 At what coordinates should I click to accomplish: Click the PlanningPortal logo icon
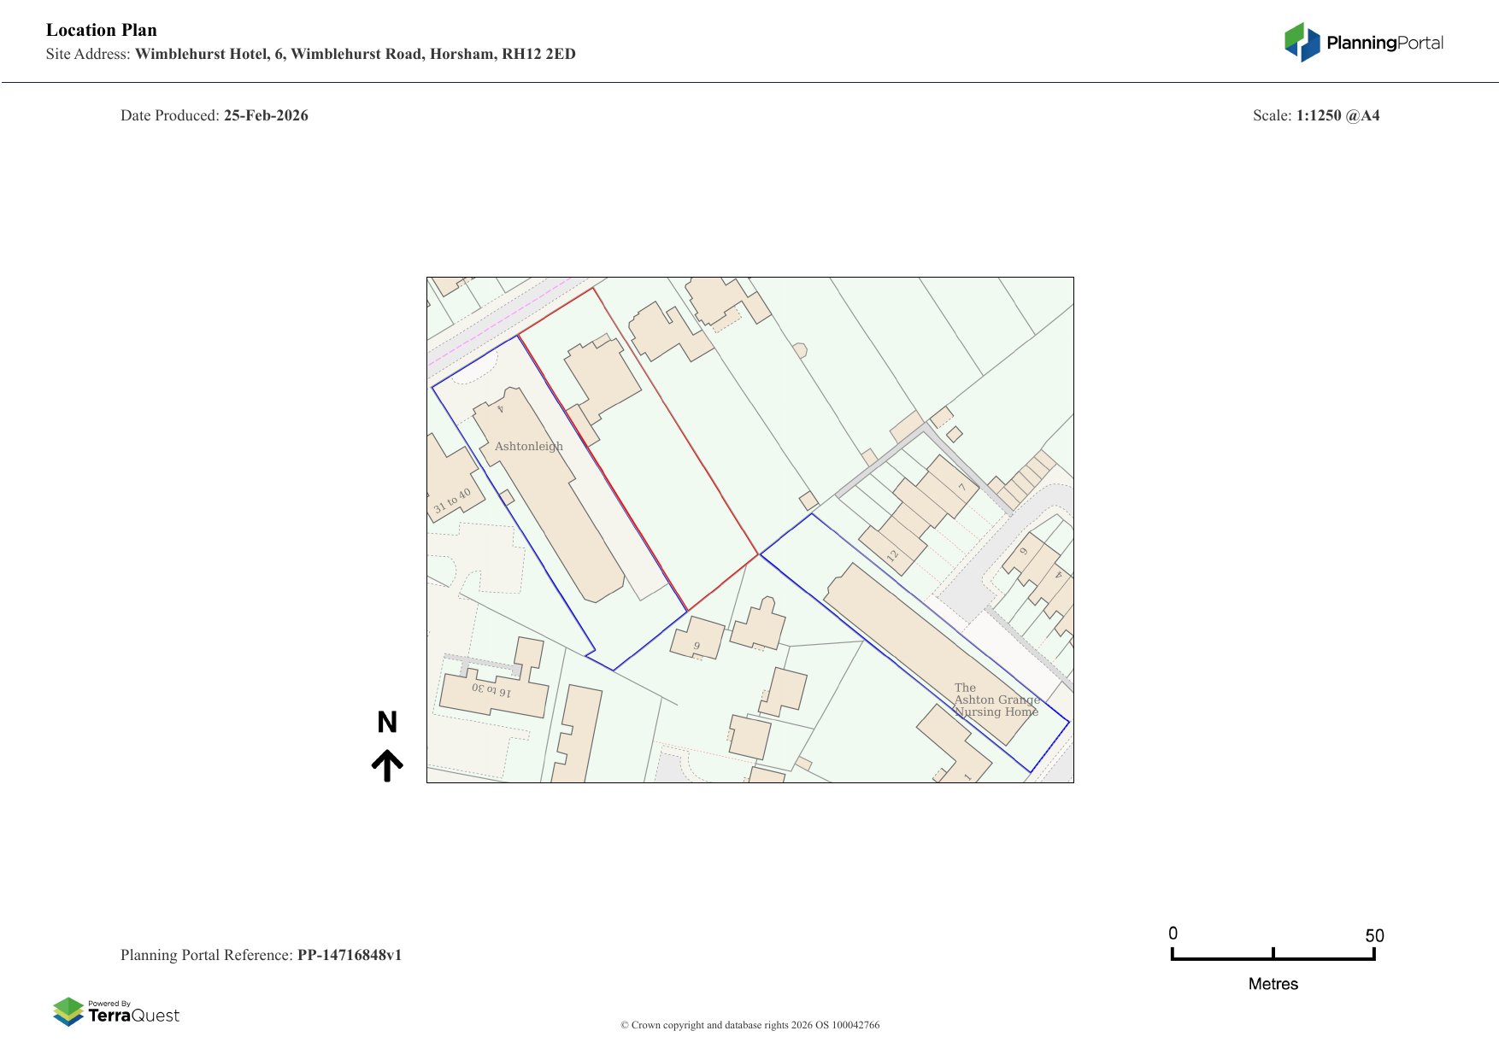[1302, 42]
